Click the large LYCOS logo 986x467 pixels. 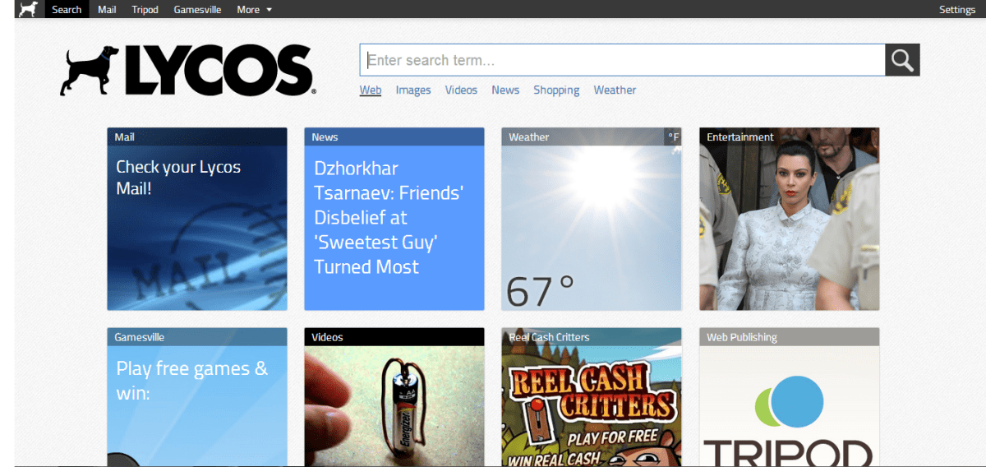188,70
